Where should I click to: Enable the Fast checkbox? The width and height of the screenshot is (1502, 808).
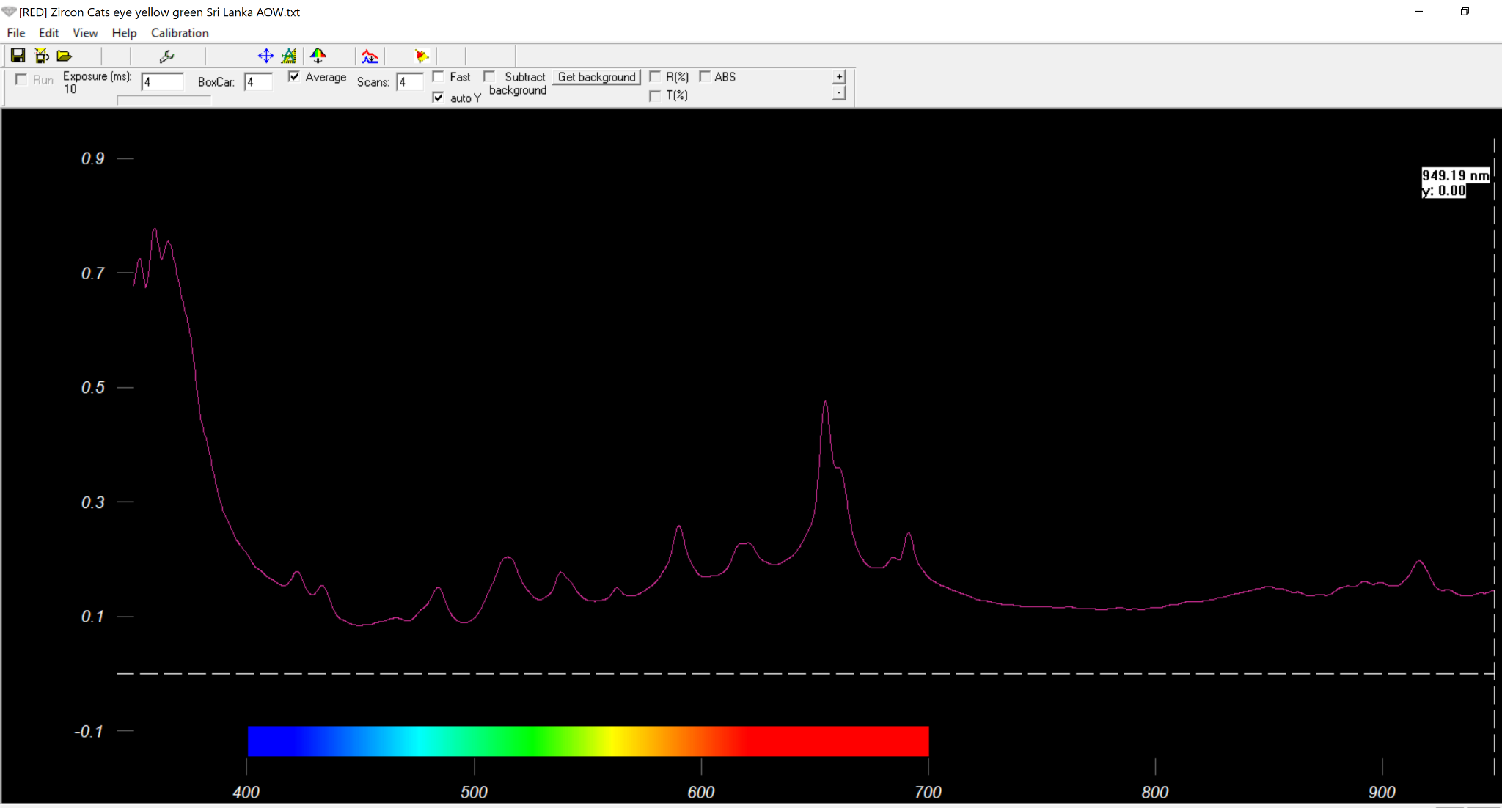[439, 76]
